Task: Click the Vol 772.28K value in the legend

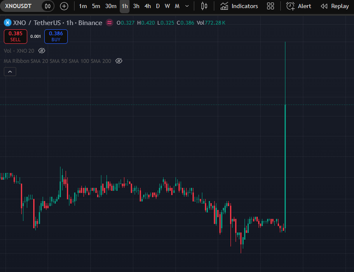Action: pyautogui.click(x=211, y=23)
